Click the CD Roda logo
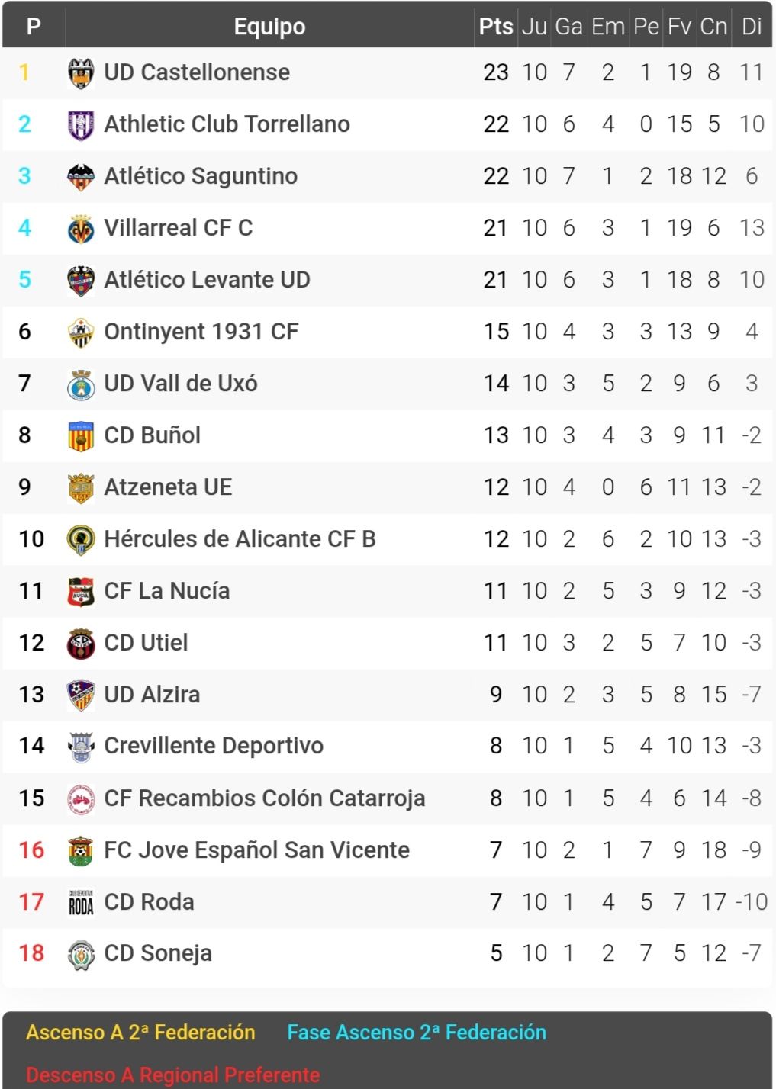 [x=81, y=902]
